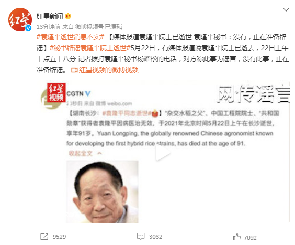Click the 微博视频号 source link
The image size is (295, 245).
pyautogui.click(x=89, y=27)
